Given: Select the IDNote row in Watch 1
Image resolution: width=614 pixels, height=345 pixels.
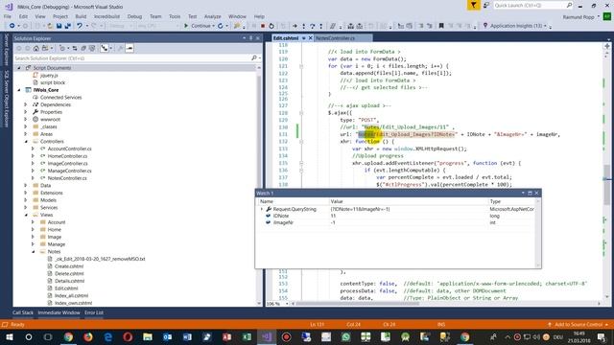Looking at the screenshot, I should click(395, 216).
